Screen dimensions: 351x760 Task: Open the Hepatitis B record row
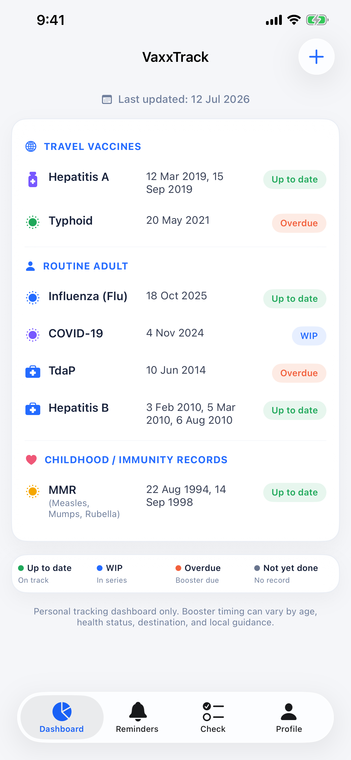tap(176, 414)
